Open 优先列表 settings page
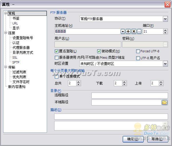 [19, 77]
